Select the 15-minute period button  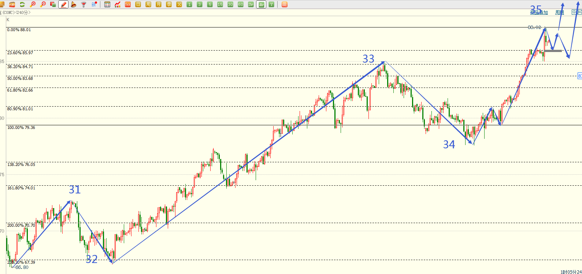220,4
